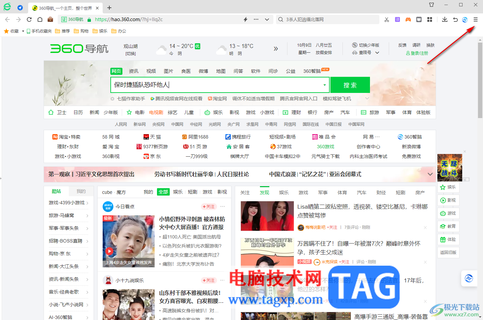
Task: Open the address bar dropdown chevron
Action: coord(267,19)
